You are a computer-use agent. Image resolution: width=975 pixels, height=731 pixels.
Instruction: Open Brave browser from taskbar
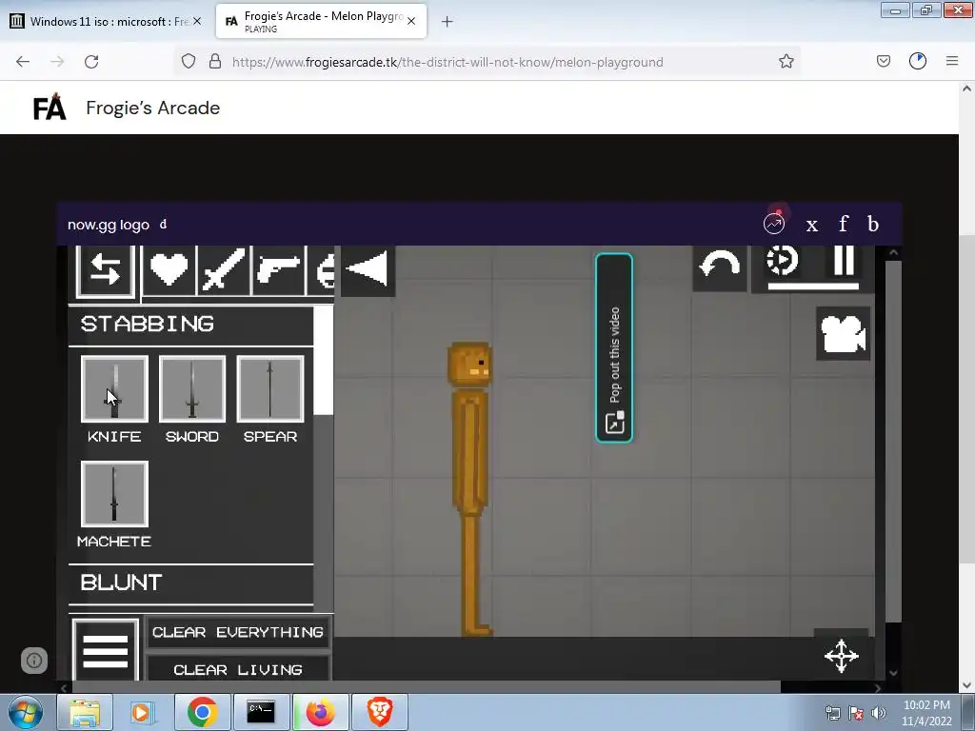click(380, 712)
